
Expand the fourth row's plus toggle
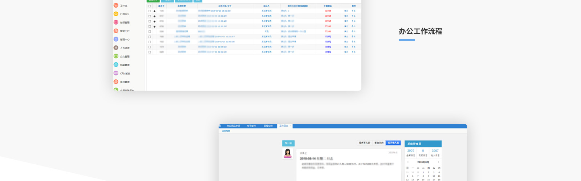click(154, 26)
